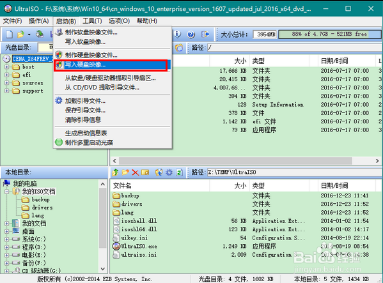Collapse the 我的ISO文档 tree node

click(x=7, y=192)
